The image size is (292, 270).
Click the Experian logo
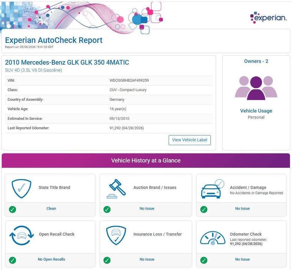click(x=268, y=18)
